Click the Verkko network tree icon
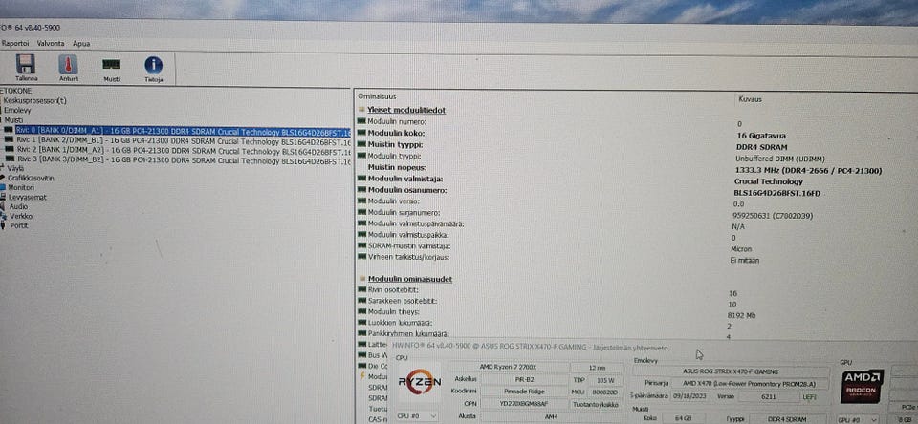Image resolution: width=918 pixels, height=424 pixels. pos(5,216)
